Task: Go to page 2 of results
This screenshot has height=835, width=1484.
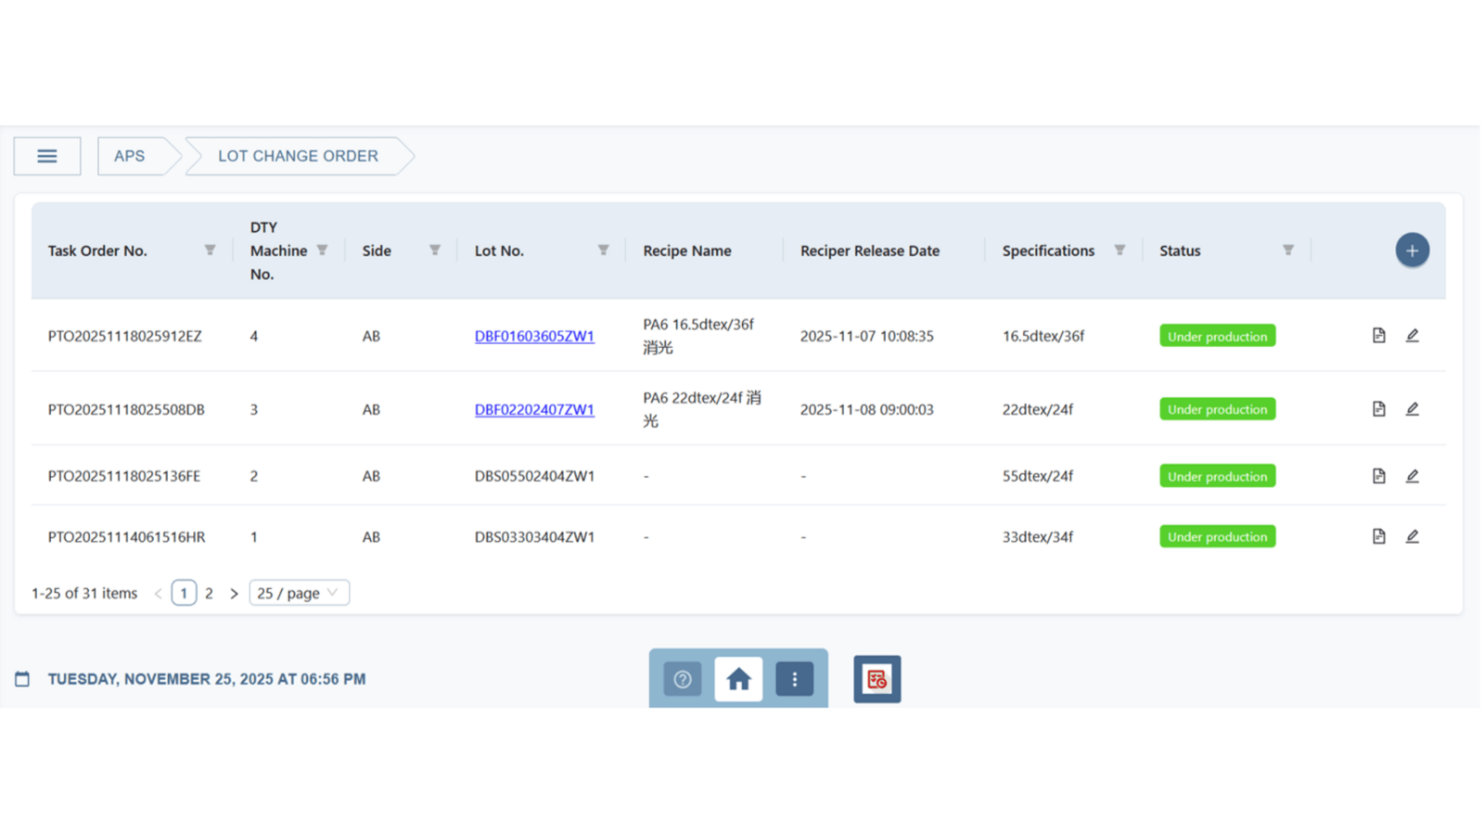Action: (209, 593)
